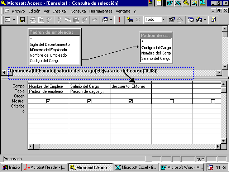Check Mostrar box in fifth empty column
Viewport: 229px width, 172px height.
pos(213,101)
